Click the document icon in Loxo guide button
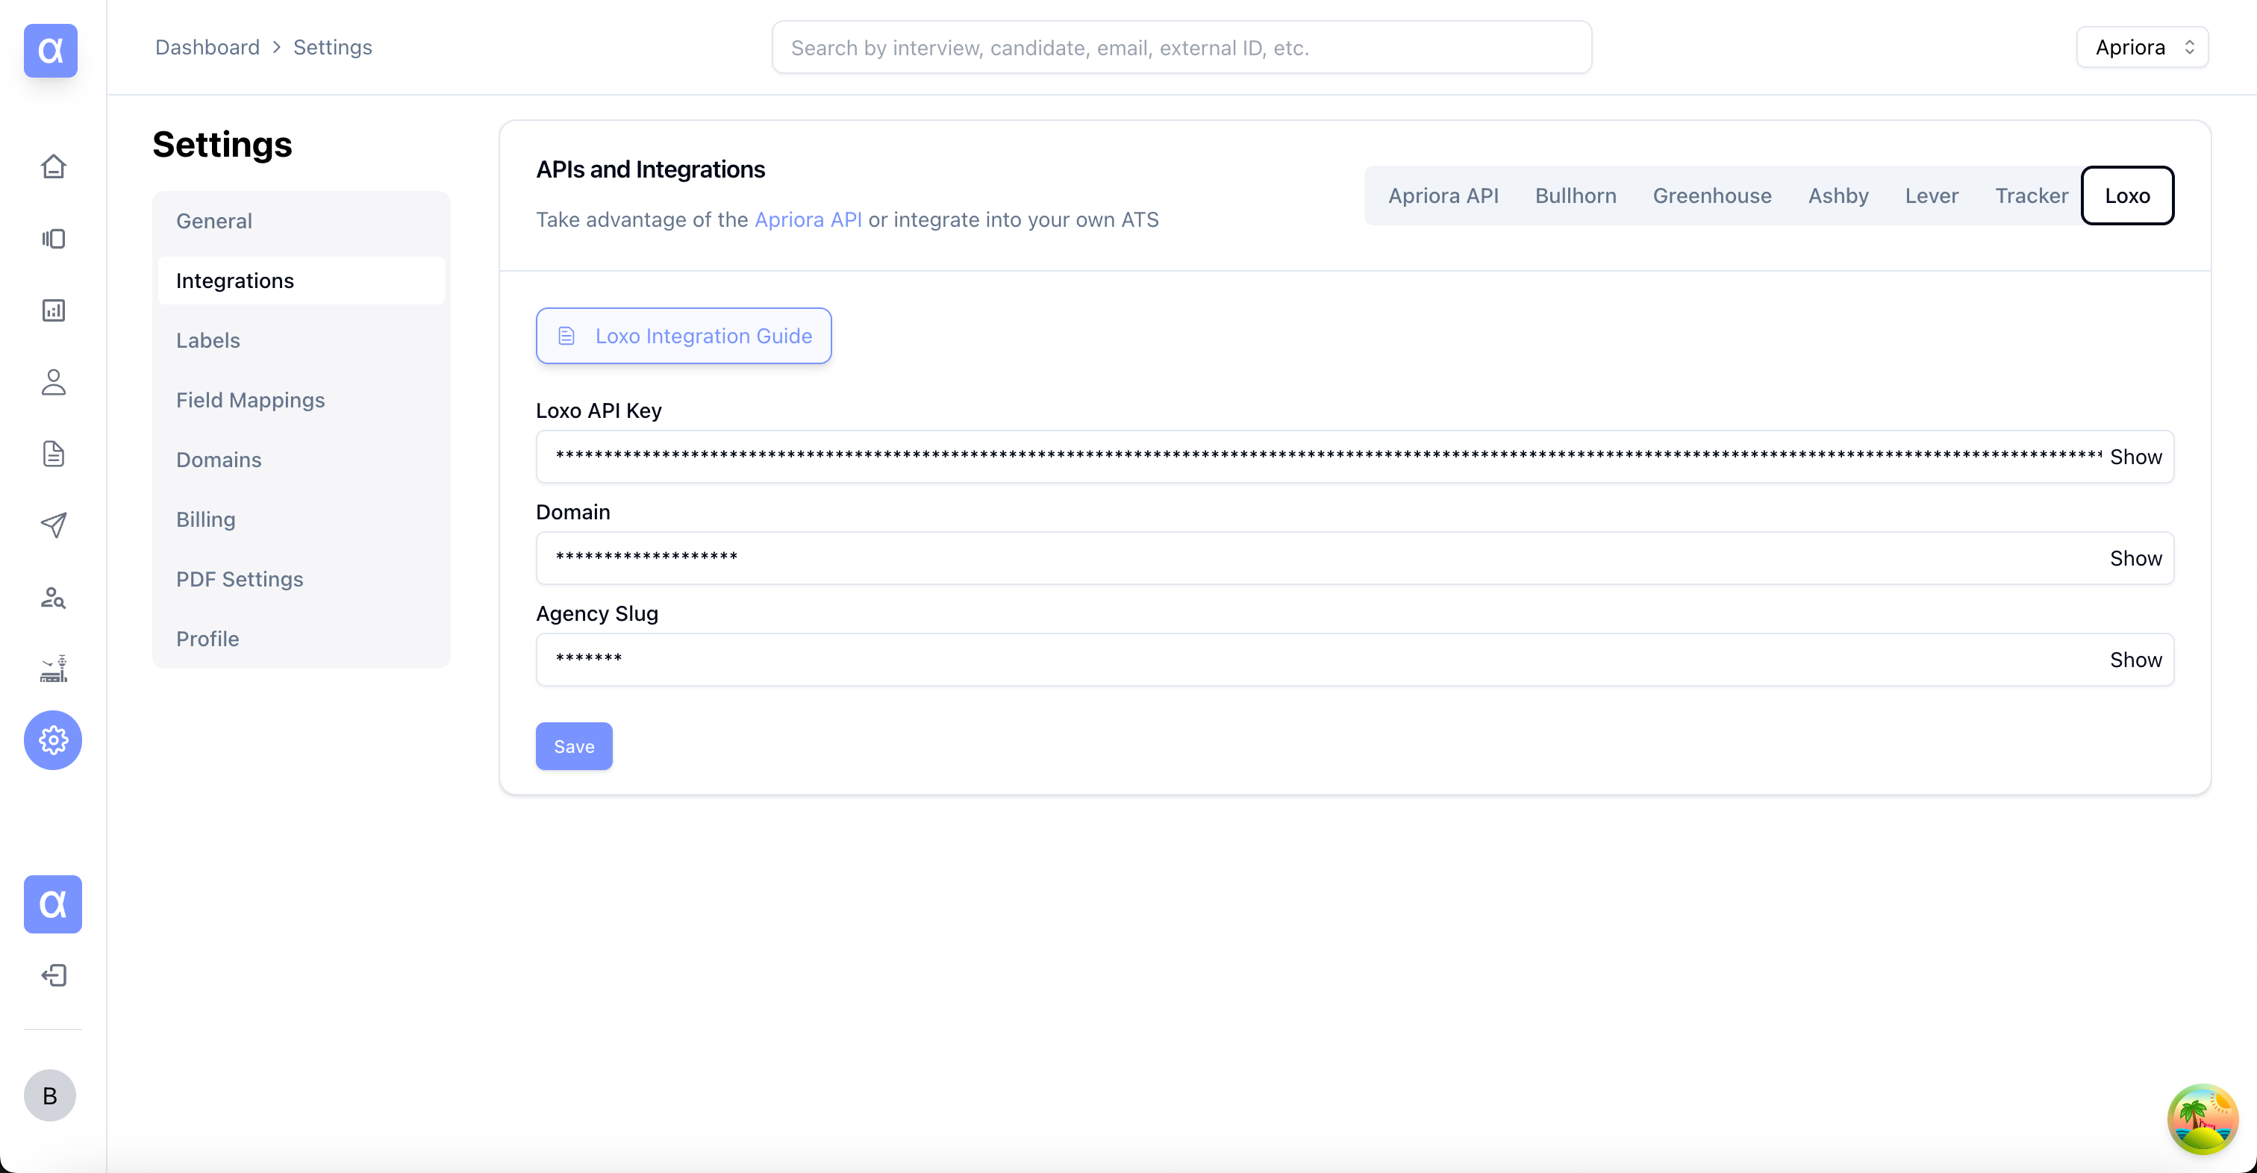 (x=567, y=336)
